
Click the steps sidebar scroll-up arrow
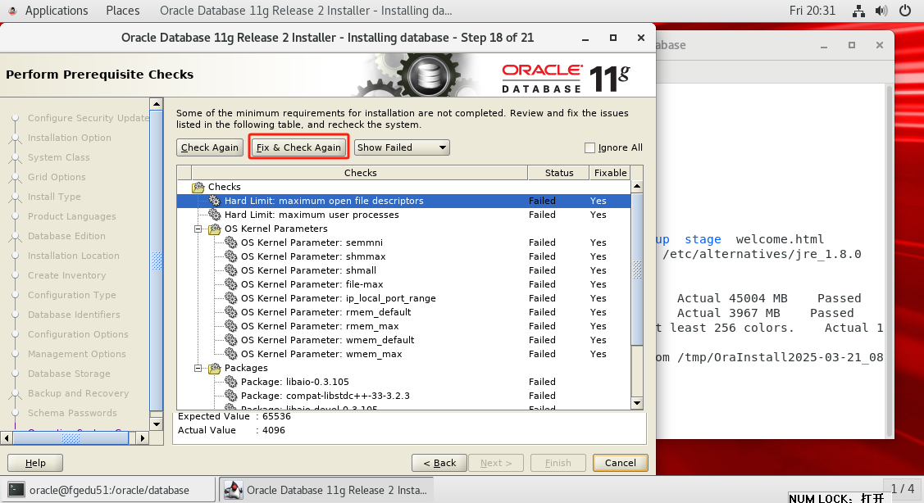click(x=156, y=104)
